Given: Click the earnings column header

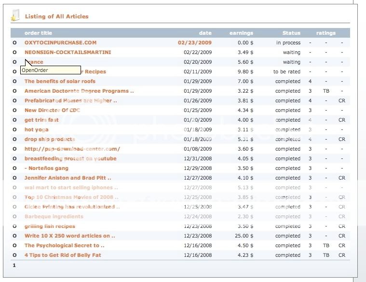Looking at the screenshot, I should 241,33.
